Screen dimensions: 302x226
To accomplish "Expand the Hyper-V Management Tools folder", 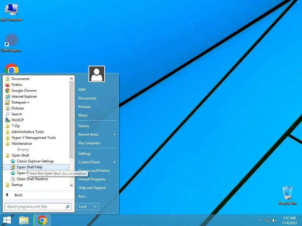I will pos(36,138).
